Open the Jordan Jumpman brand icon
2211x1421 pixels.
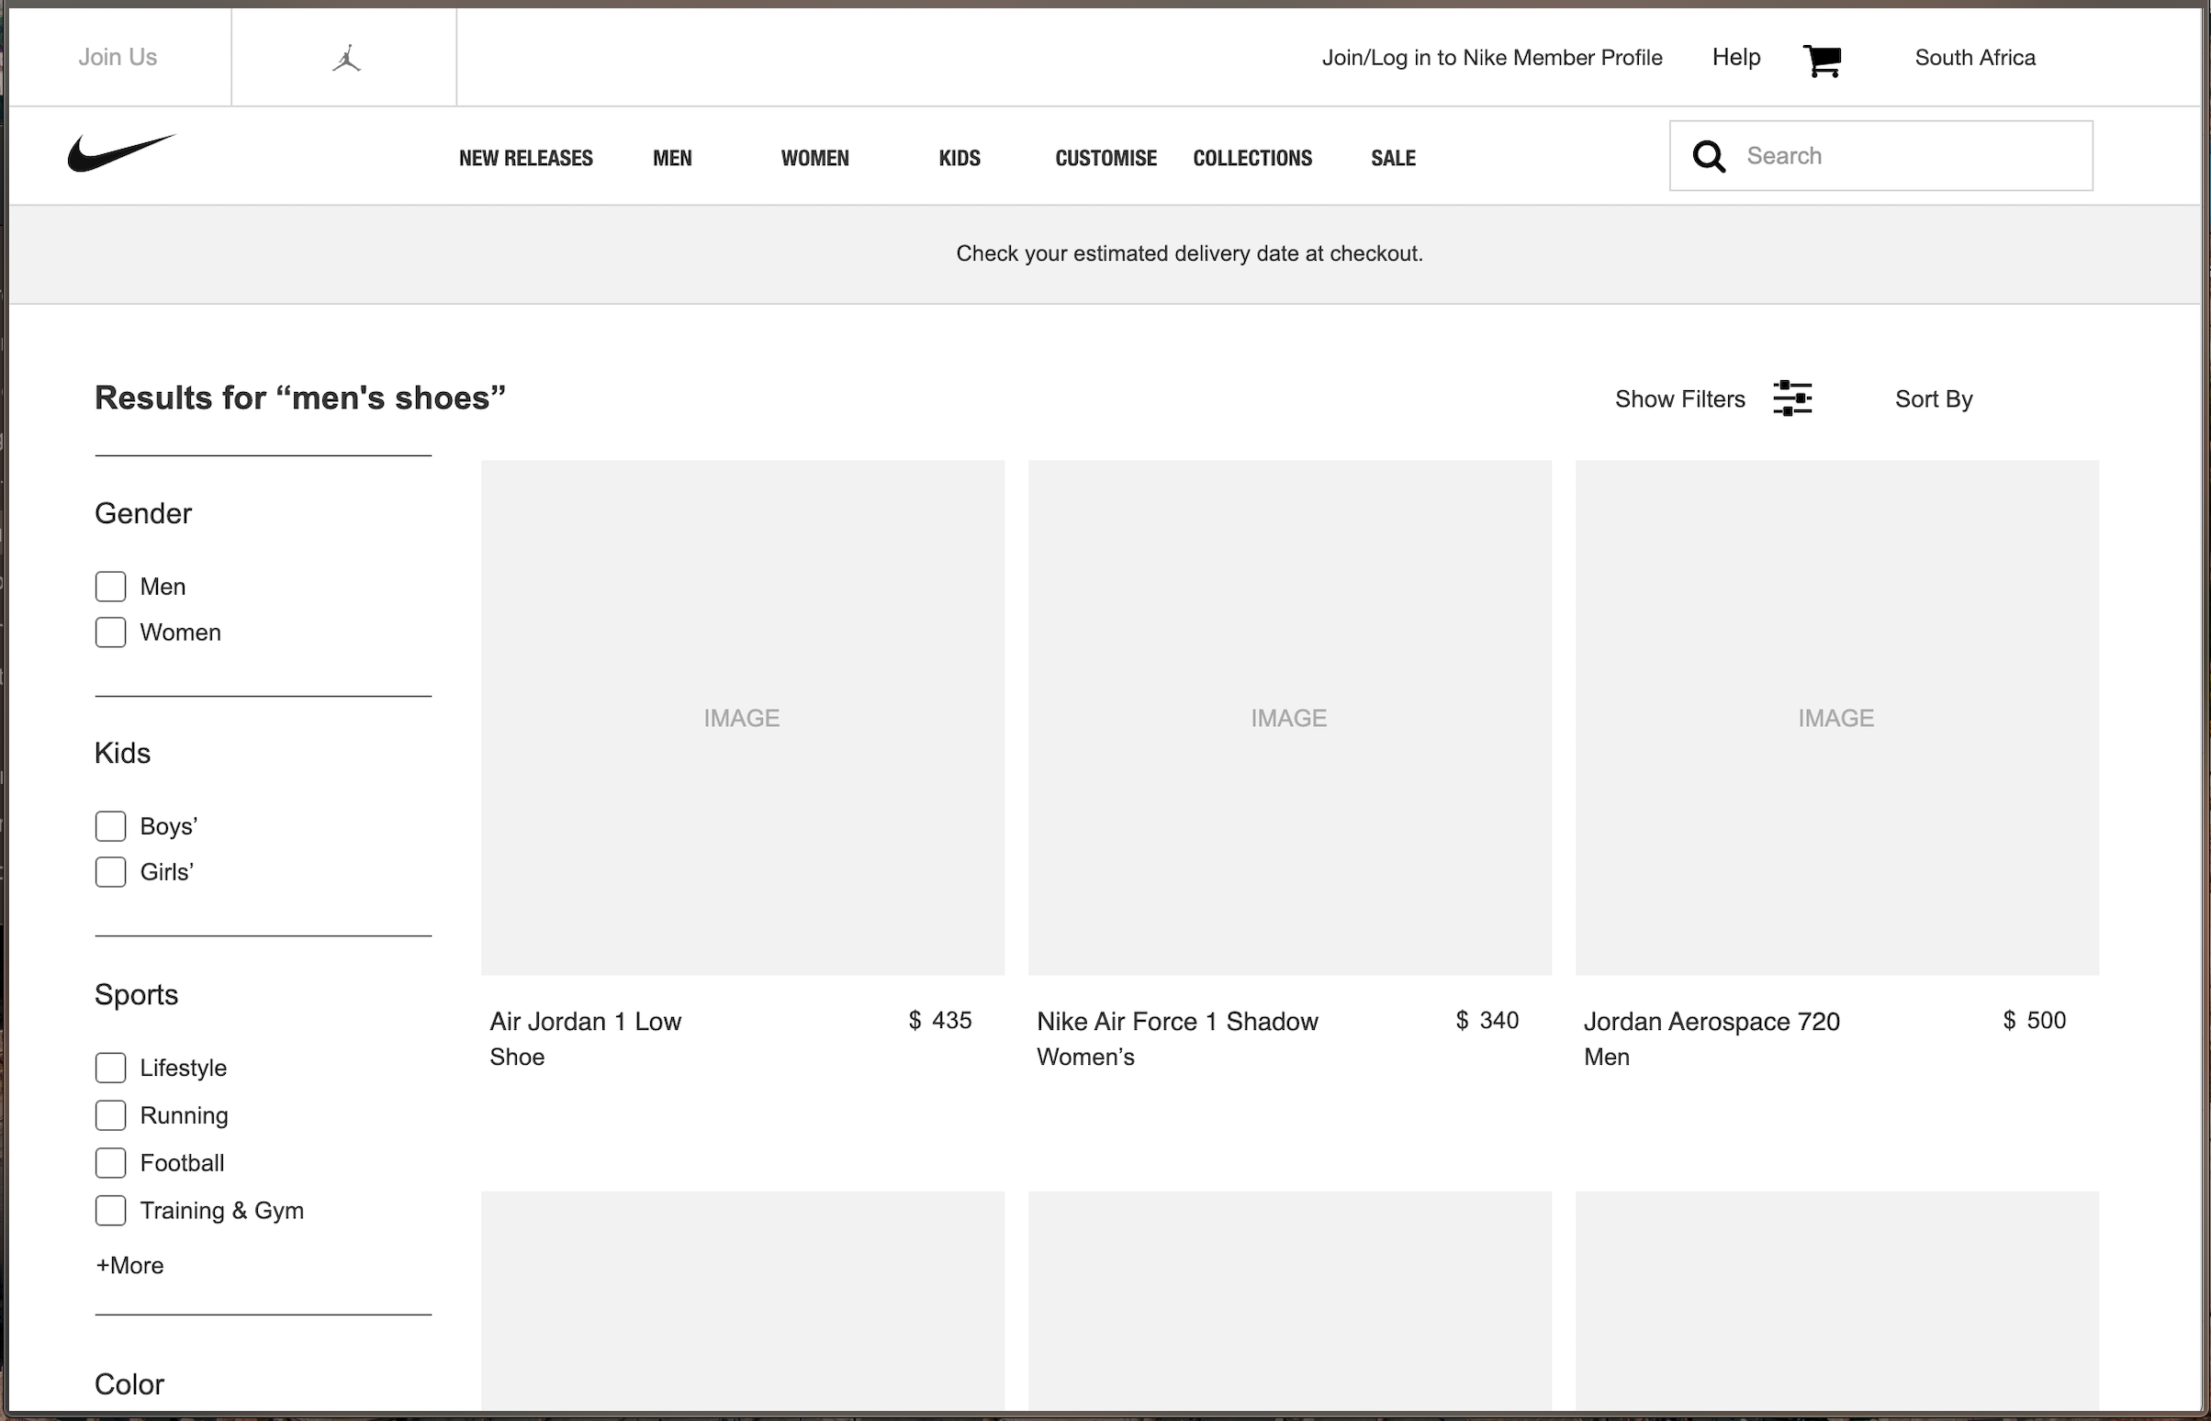click(x=346, y=58)
